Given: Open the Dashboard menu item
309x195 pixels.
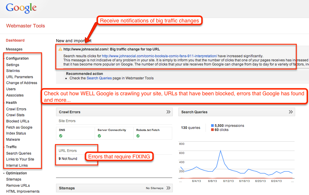Looking at the screenshot, I should pyautogui.click(x=15, y=40).
